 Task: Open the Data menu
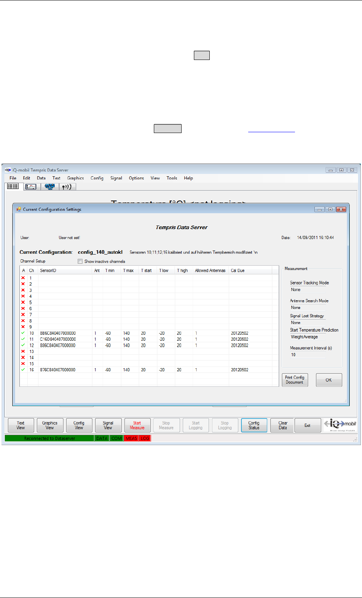coord(41,178)
